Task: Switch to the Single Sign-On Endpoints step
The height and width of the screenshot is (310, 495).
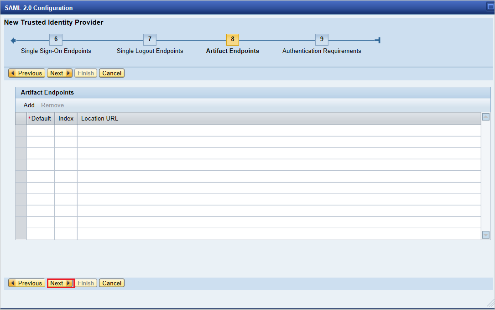Action: (56, 51)
